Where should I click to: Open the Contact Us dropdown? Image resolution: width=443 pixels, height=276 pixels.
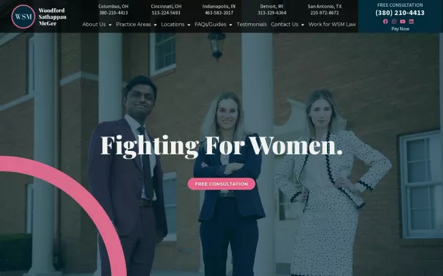tap(288, 24)
